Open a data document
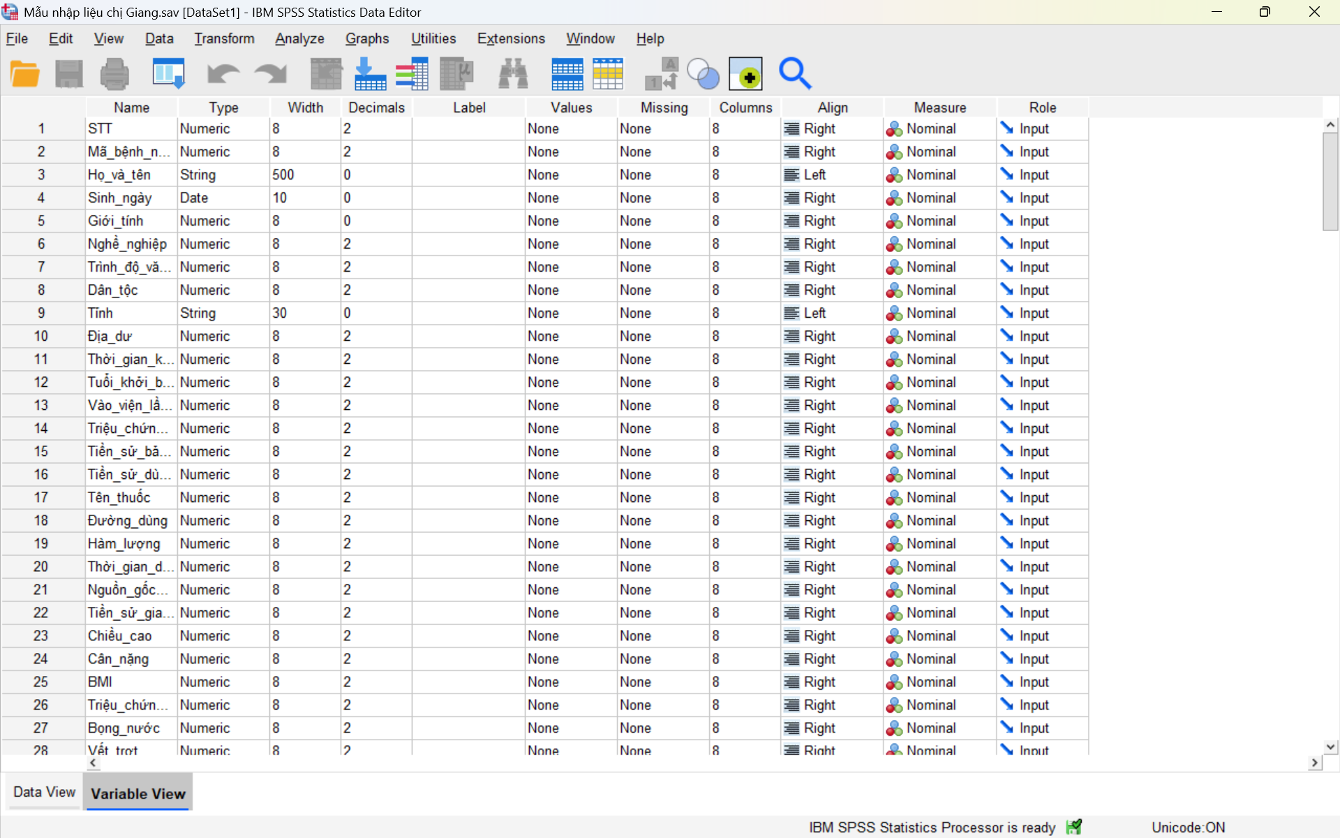 tap(24, 73)
